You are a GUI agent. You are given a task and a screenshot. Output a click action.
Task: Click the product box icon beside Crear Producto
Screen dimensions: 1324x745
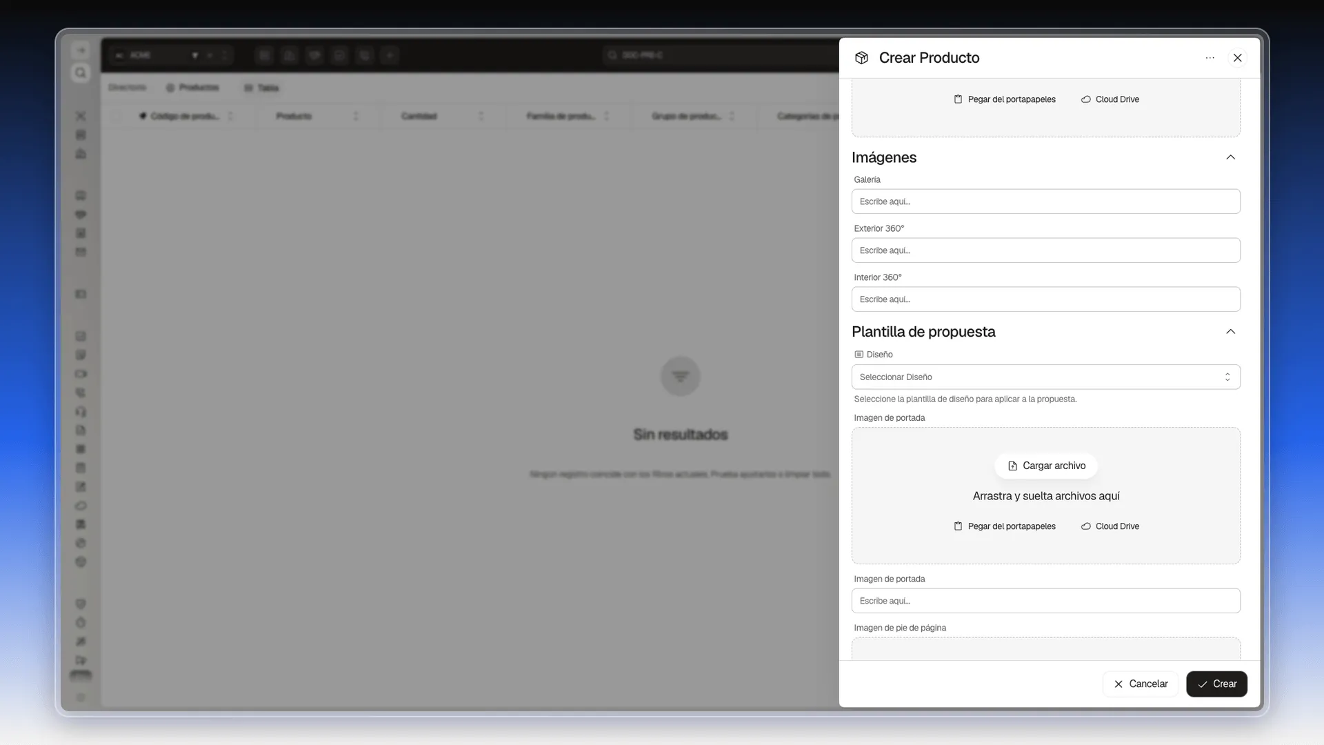point(861,58)
